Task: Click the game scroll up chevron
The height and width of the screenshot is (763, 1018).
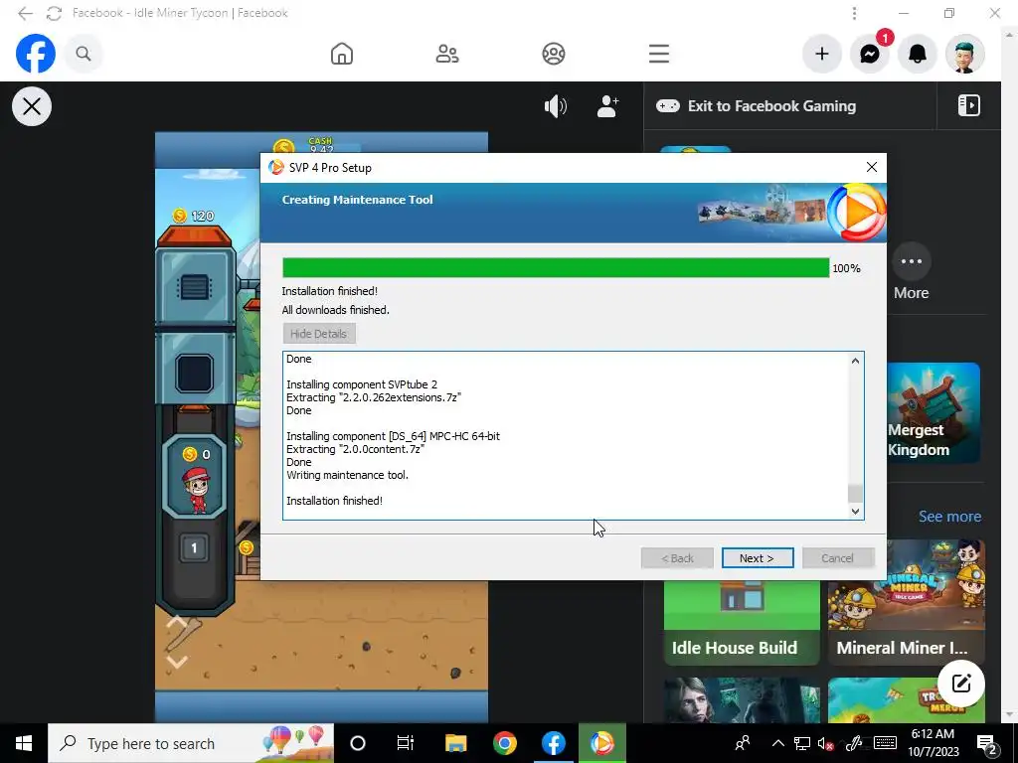Action: point(177,623)
